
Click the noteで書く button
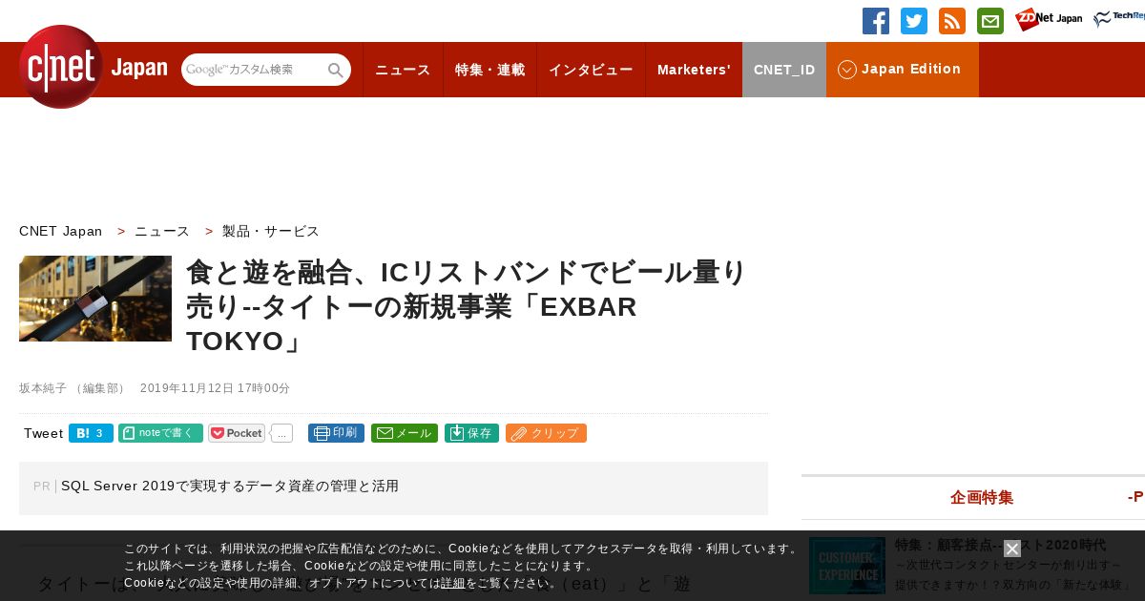(160, 433)
